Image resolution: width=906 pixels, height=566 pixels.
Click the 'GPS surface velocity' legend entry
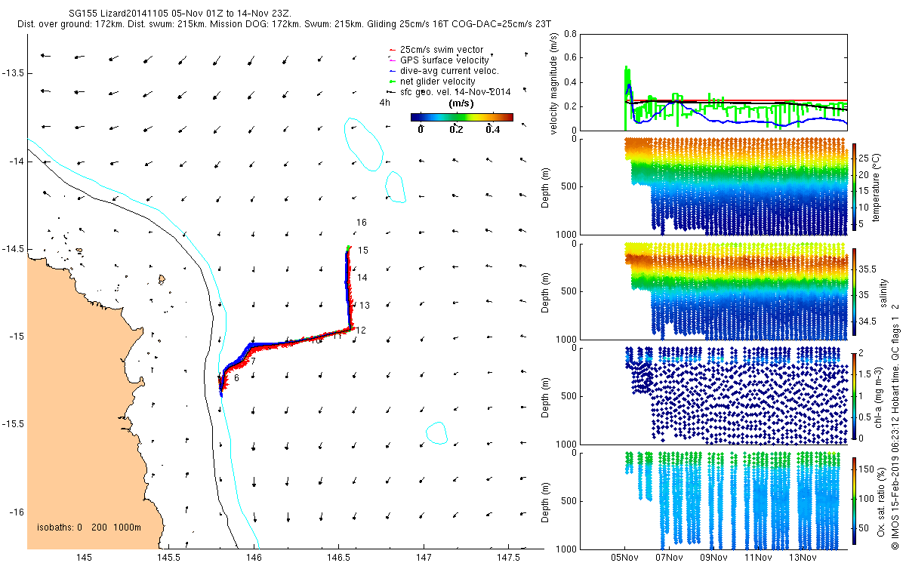click(444, 60)
